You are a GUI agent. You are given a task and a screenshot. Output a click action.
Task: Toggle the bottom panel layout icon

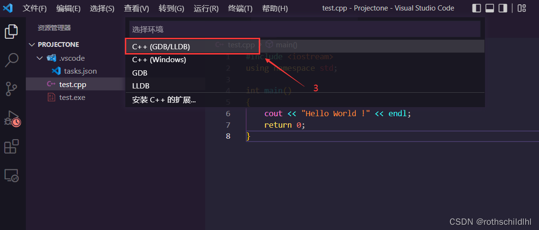[x=490, y=8]
